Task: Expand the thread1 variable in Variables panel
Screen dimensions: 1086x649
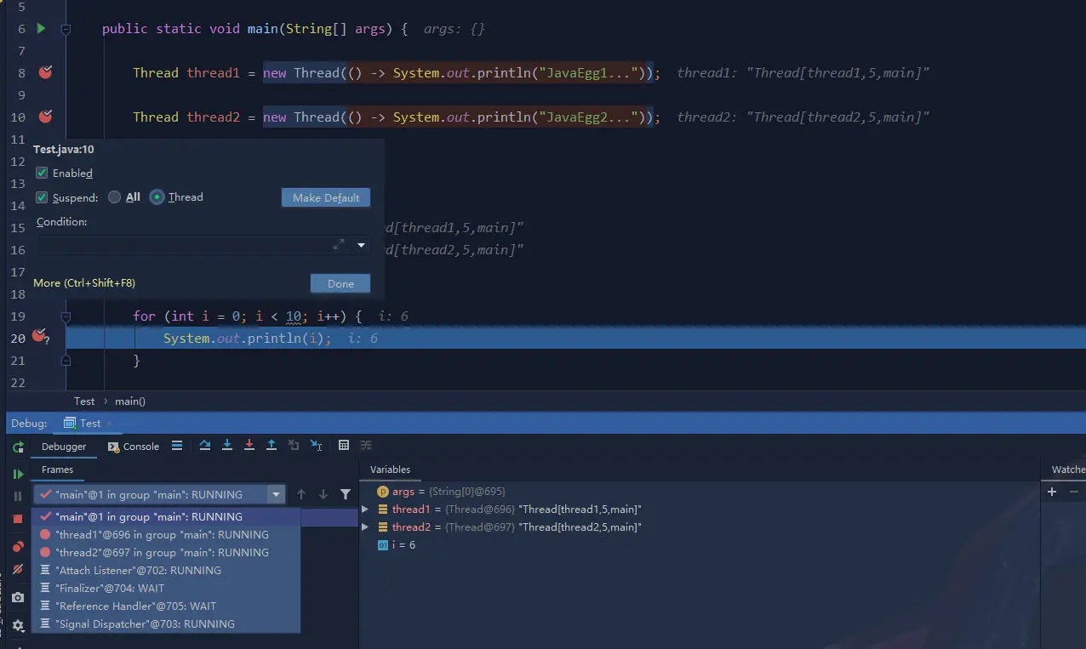Action: click(x=365, y=509)
